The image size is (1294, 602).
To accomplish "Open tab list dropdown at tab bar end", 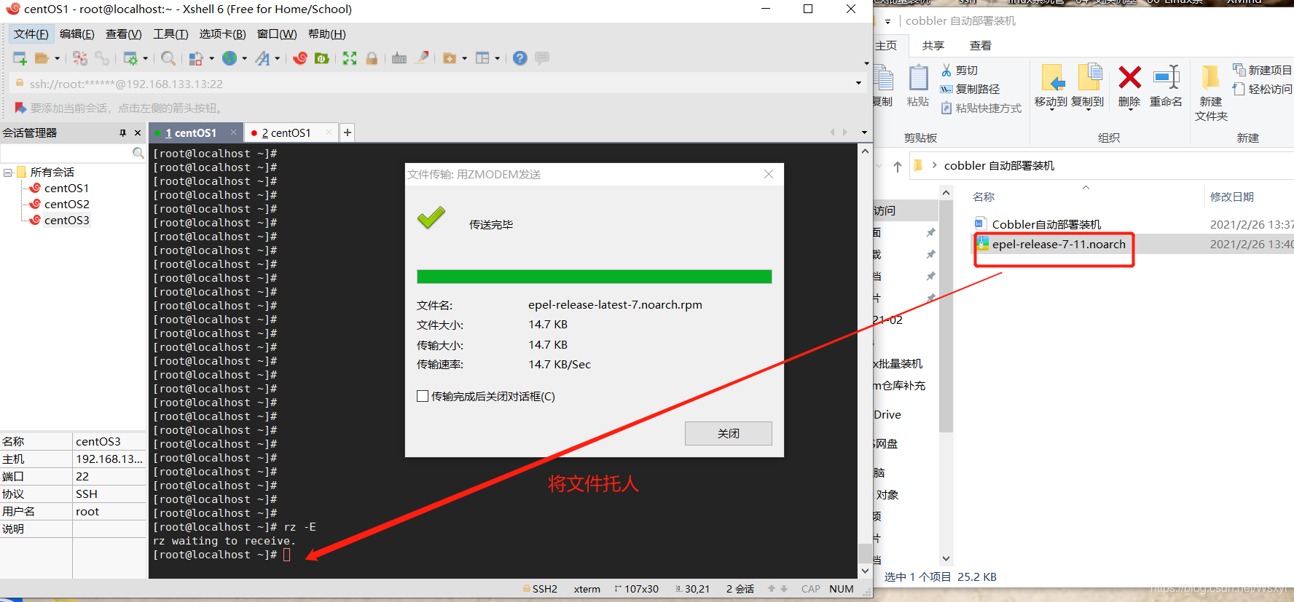I will click(x=864, y=132).
